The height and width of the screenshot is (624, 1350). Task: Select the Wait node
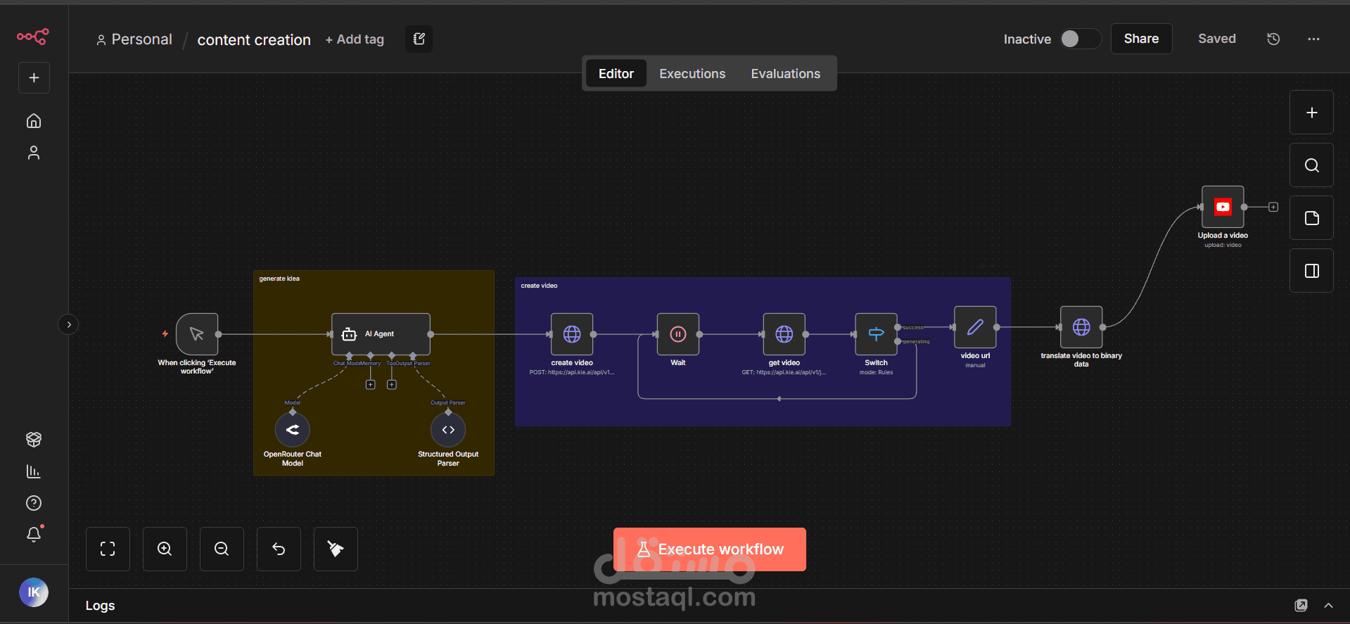click(x=678, y=334)
